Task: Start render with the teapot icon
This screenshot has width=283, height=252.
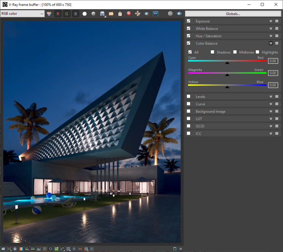Action: tap(179, 14)
